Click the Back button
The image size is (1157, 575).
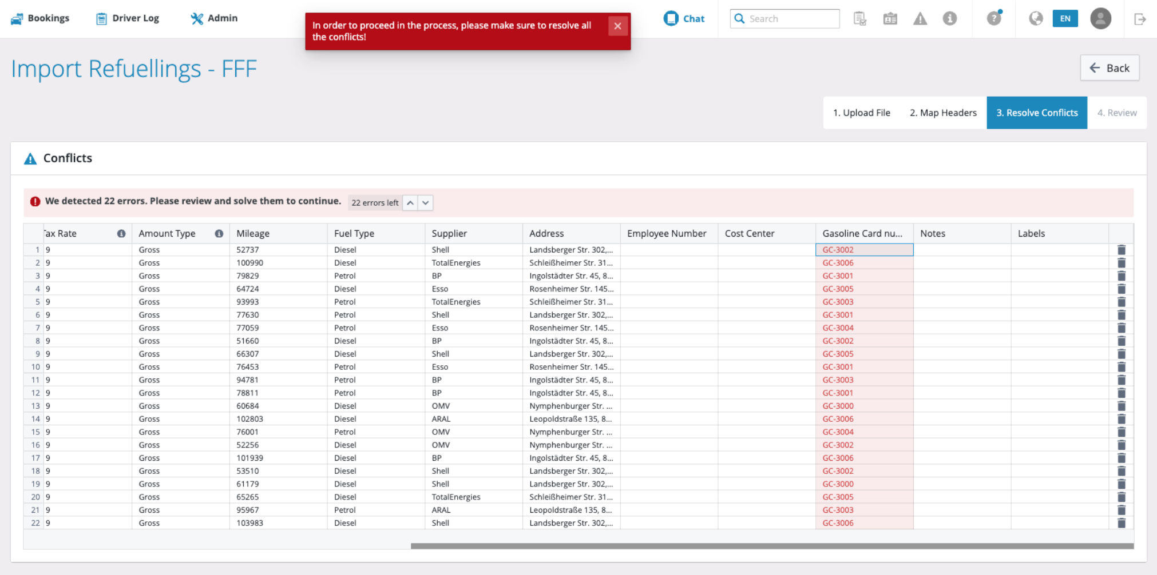coord(1109,68)
